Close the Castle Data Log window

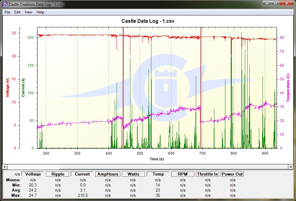click(x=287, y=3)
